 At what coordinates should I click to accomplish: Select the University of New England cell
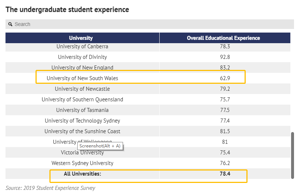point(82,67)
